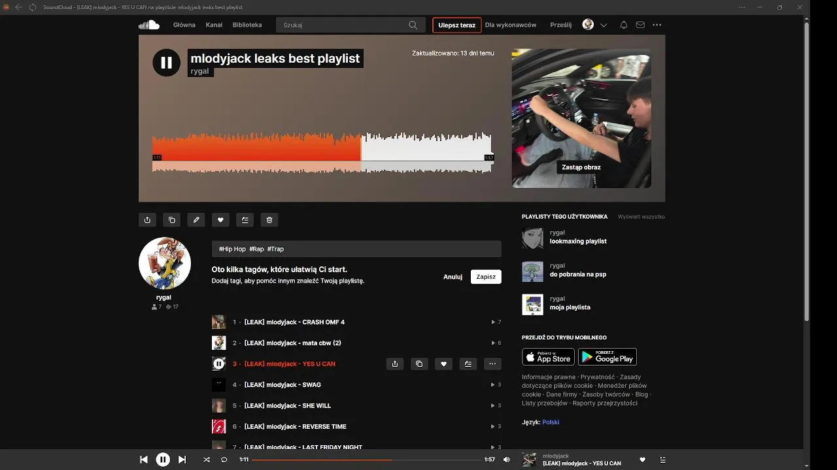
Task: Click now-playing track thumbnail in player bar
Action: pyautogui.click(x=529, y=460)
